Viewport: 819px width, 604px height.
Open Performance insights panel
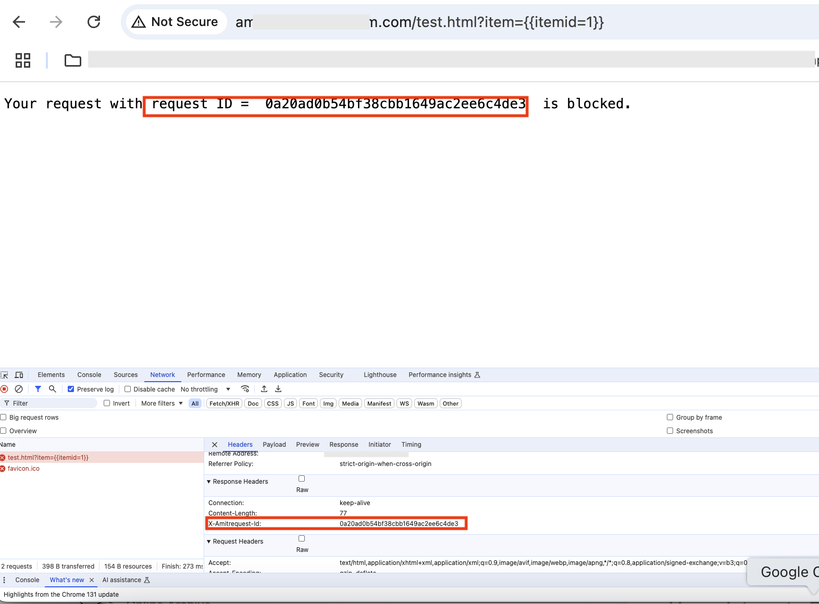point(444,375)
